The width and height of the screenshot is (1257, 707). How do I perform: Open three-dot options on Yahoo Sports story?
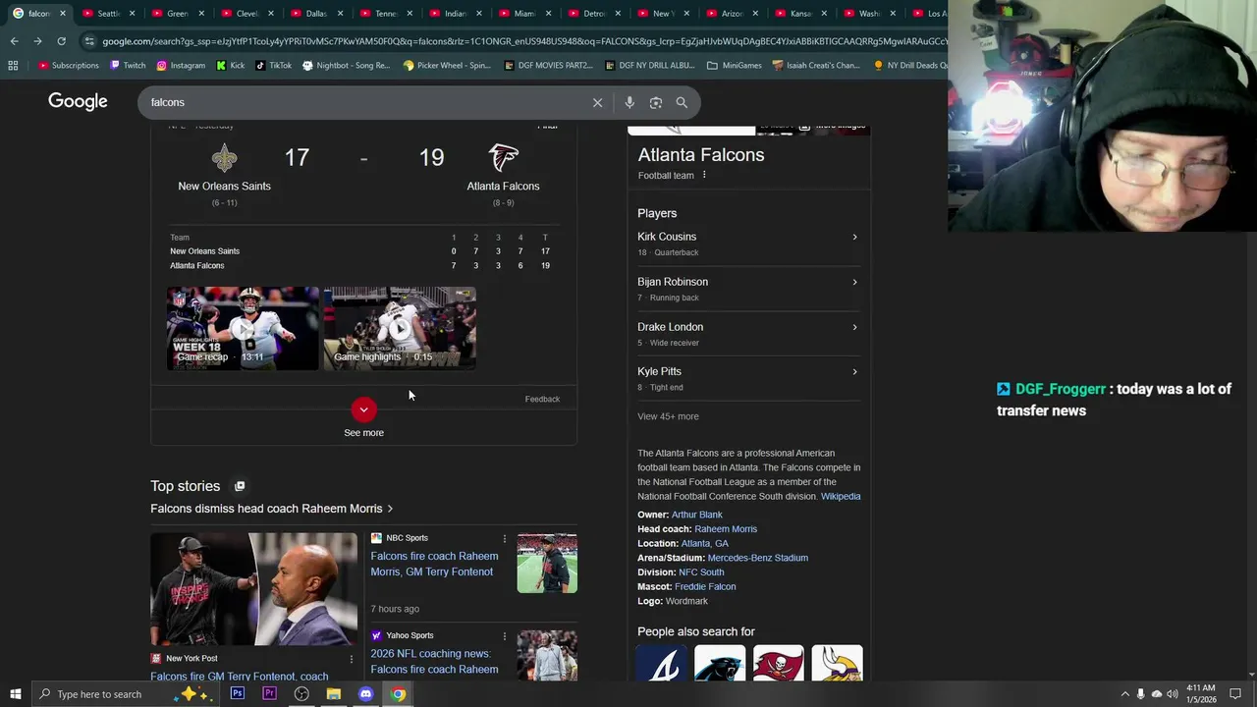click(x=505, y=635)
